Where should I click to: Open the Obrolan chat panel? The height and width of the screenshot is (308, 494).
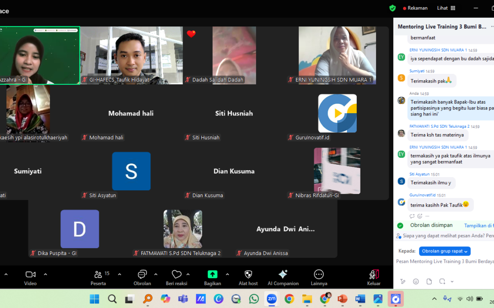point(142,278)
